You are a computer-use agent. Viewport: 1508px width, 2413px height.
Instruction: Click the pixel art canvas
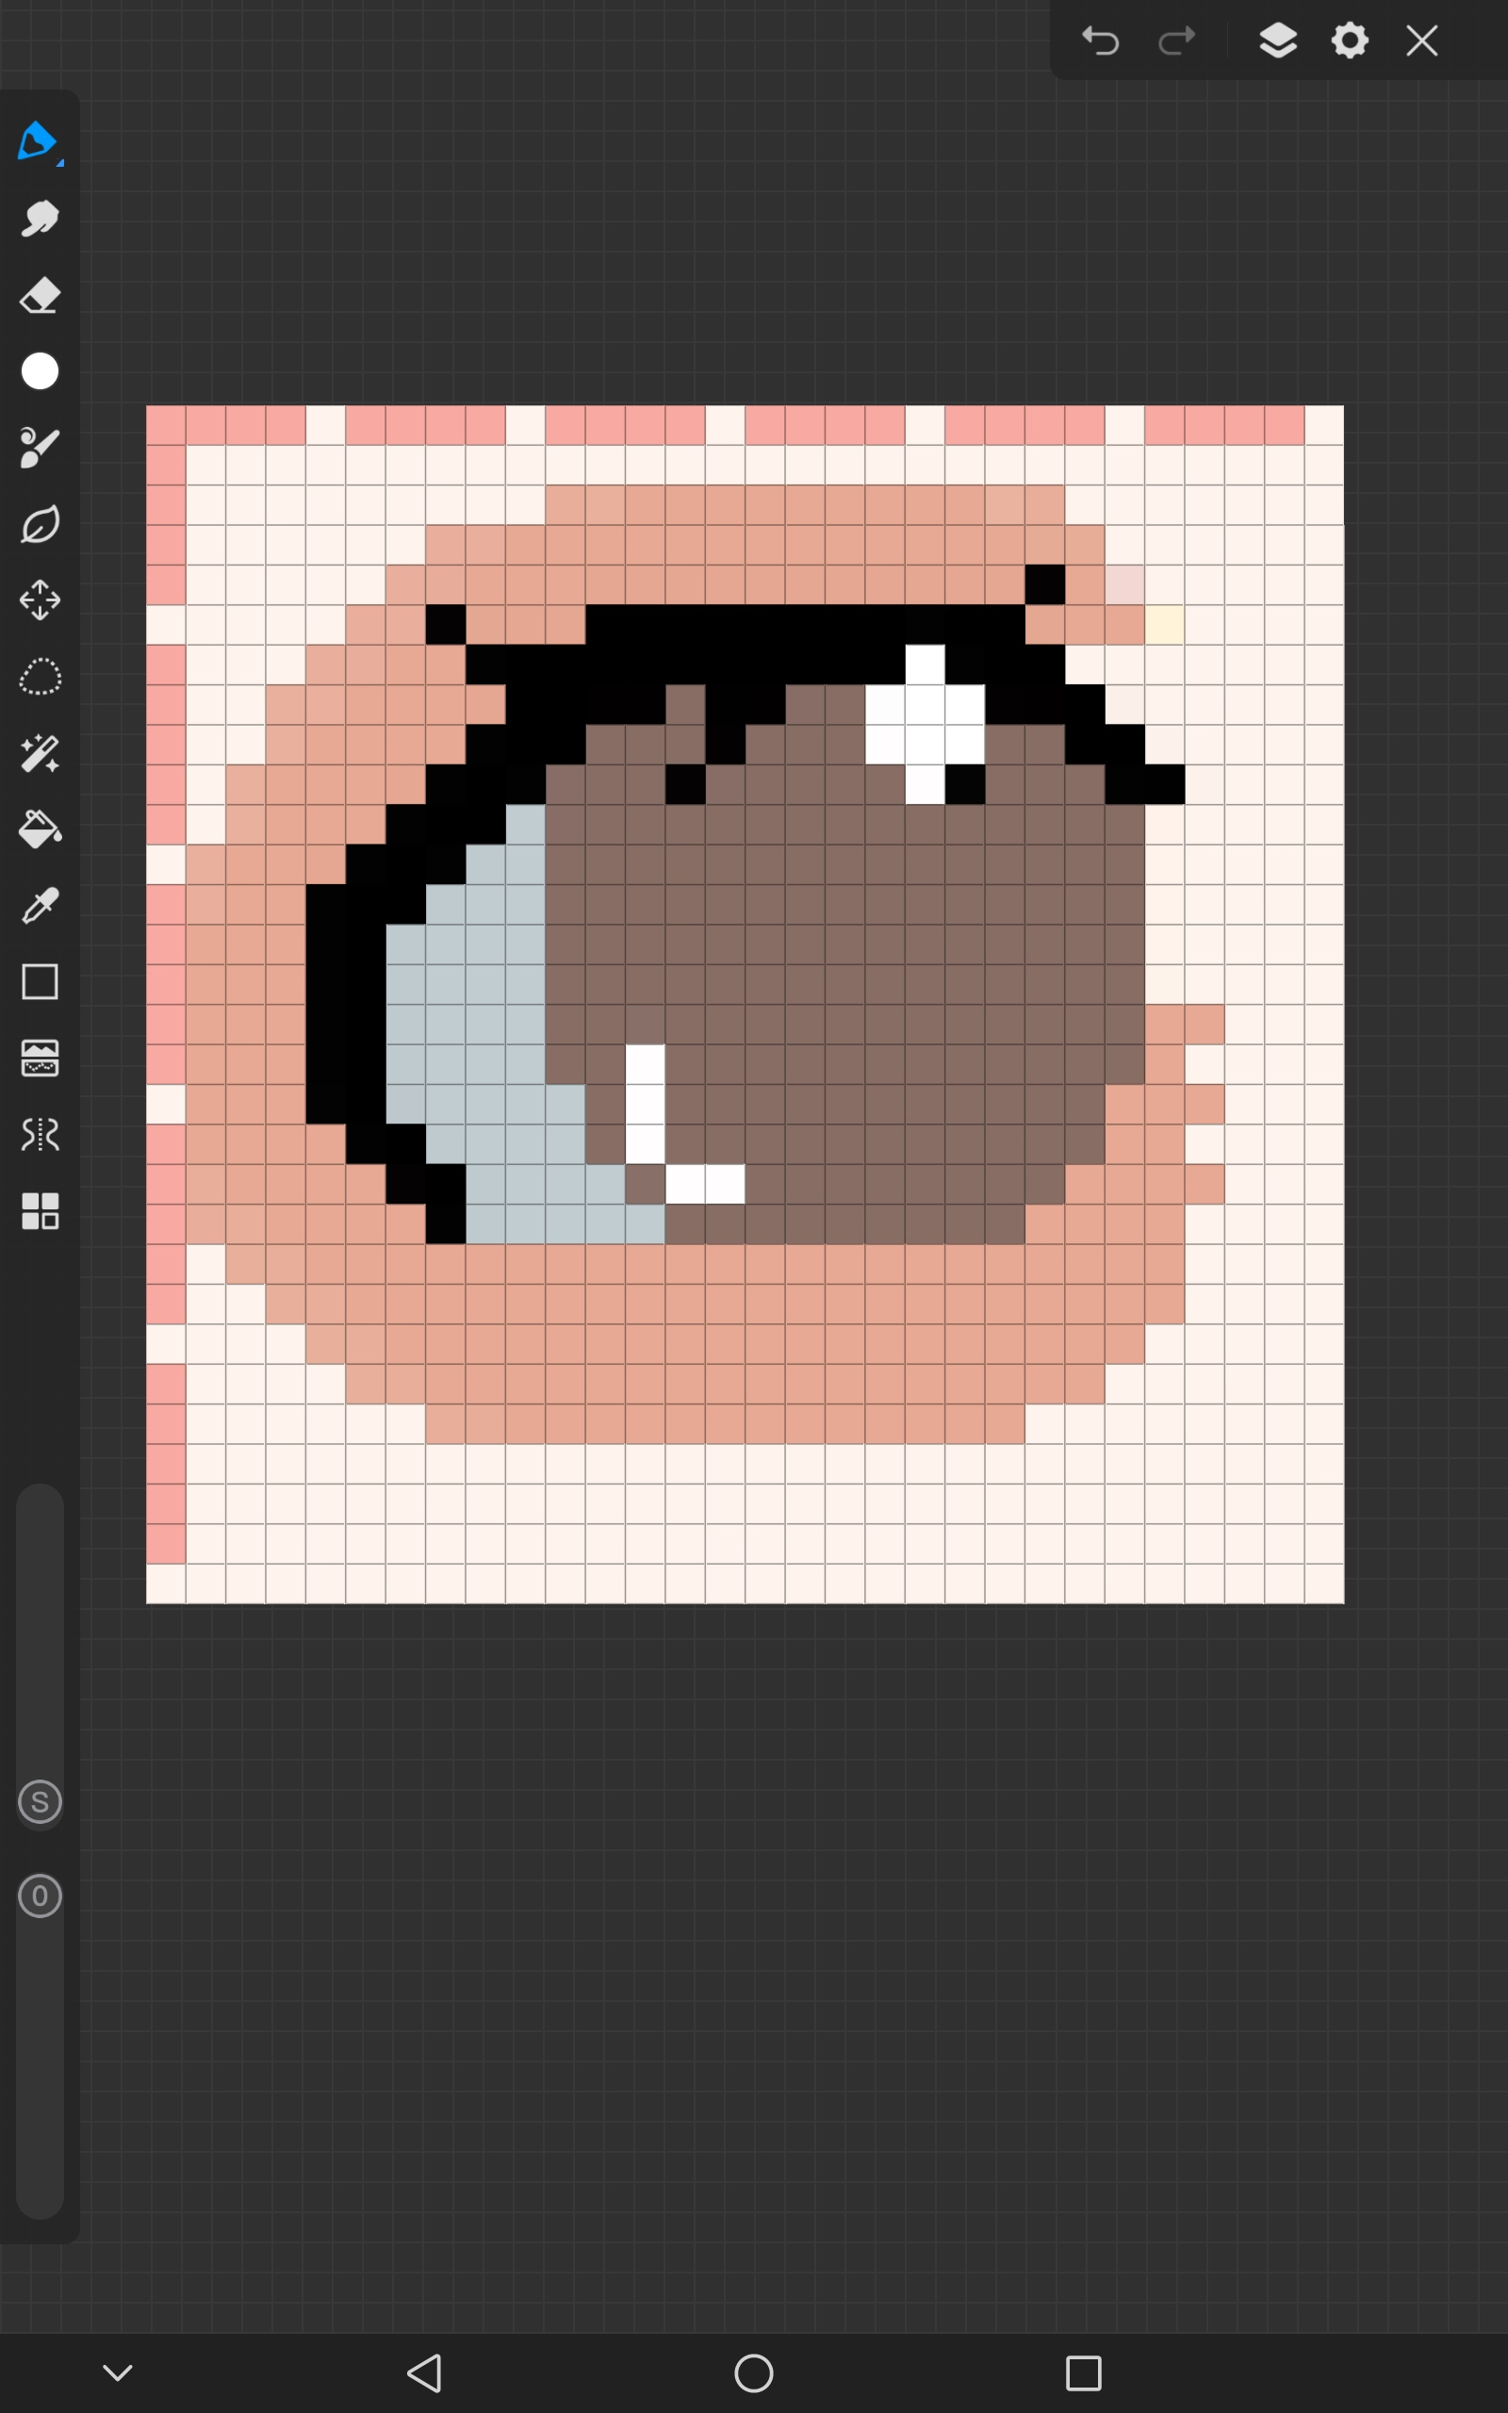(x=745, y=1004)
